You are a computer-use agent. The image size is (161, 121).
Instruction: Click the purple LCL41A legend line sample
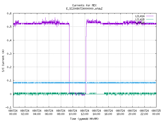[x=150, y=16]
